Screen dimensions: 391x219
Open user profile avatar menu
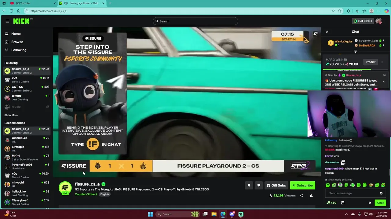[379, 21]
